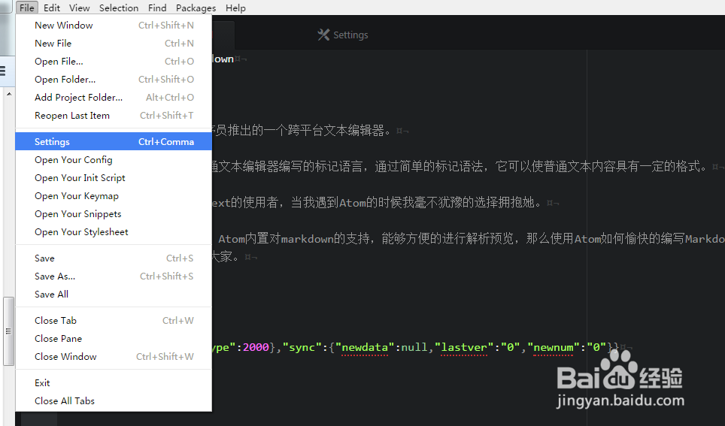Choose Close All Tabs entry

(114, 401)
